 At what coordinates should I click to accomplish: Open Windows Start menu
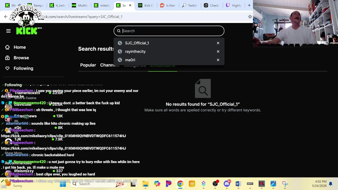click(63, 184)
